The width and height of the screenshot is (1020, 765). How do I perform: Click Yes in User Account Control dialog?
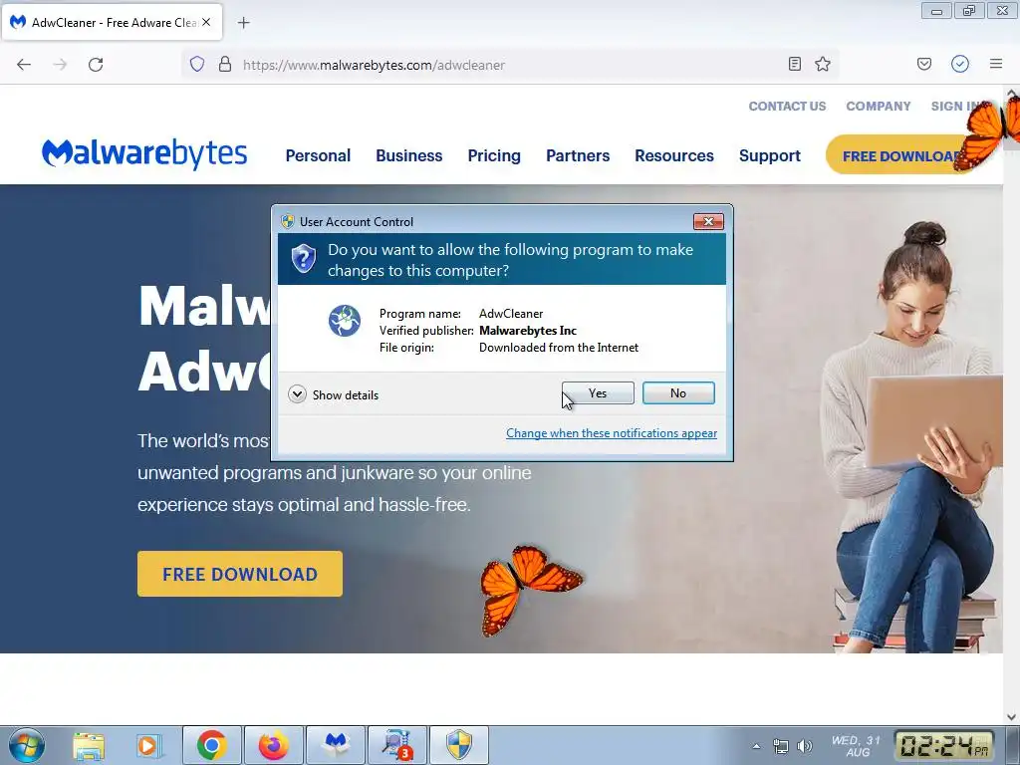pos(598,392)
